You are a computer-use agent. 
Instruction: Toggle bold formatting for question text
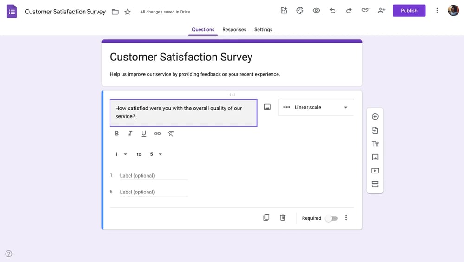116,134
